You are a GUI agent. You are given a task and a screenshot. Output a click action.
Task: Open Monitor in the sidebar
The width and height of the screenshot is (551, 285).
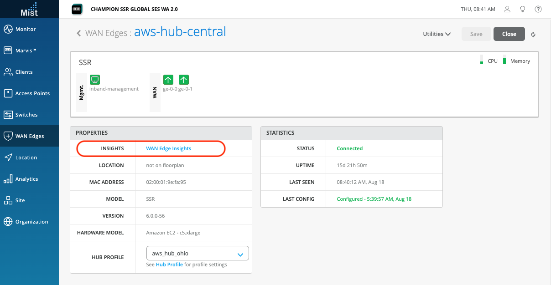(26, 29)
